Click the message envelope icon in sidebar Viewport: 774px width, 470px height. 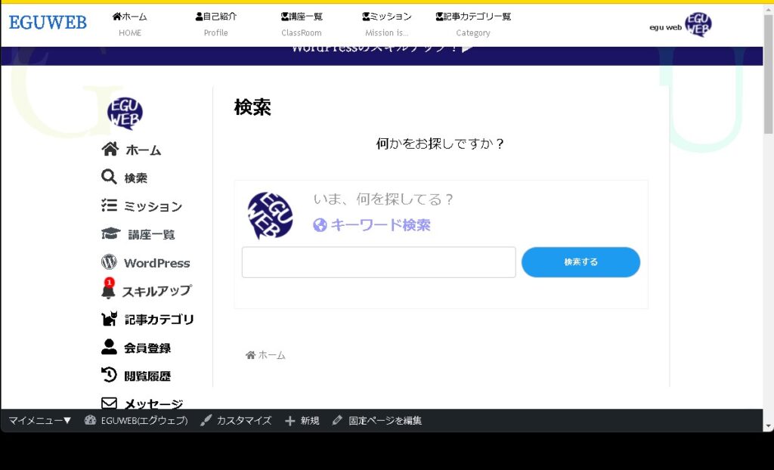coord(109,403)
